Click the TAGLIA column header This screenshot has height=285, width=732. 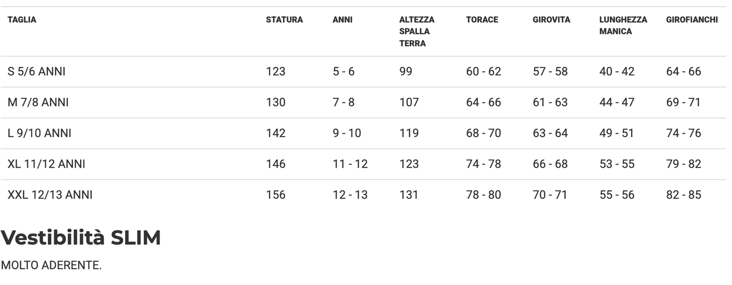click(x=22, y=20)
